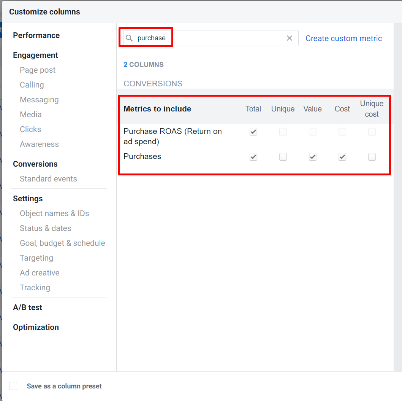Image resolution: width=402 pixels, height=401 pixels.
Task: Toggle Purchases Total checkbox
Action: tap(253, 157)
